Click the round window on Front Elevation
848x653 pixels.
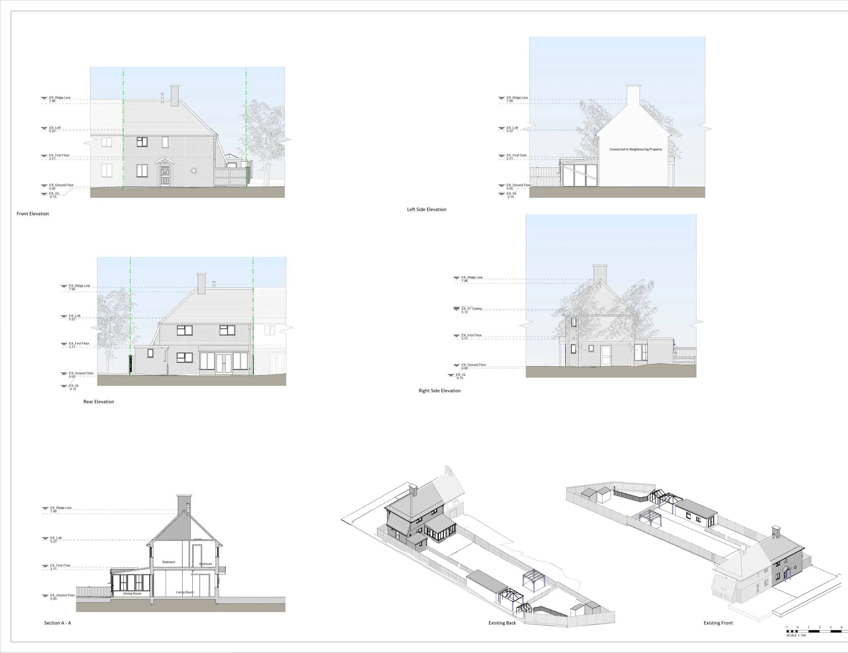[194, 171]
